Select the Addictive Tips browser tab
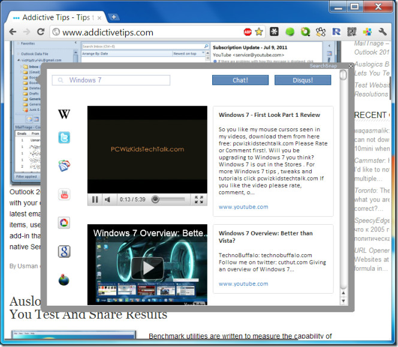 point(57,17)
